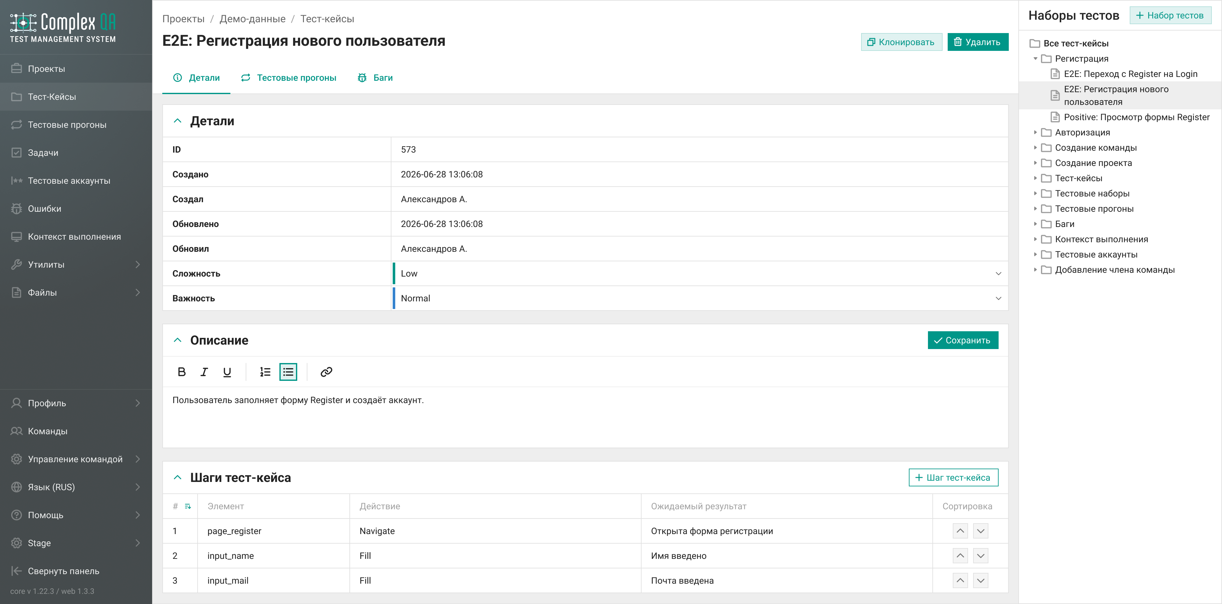Save the description with Сохранить

click(x=963, y=340)
